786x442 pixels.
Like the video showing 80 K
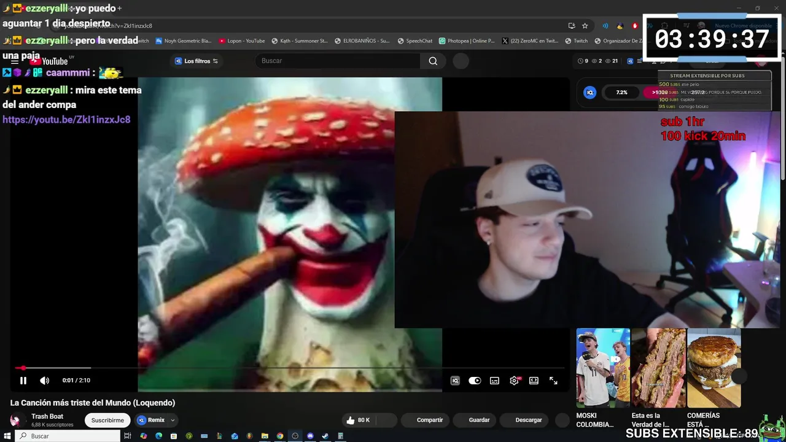pyautogui.click(x=358, y=421)
